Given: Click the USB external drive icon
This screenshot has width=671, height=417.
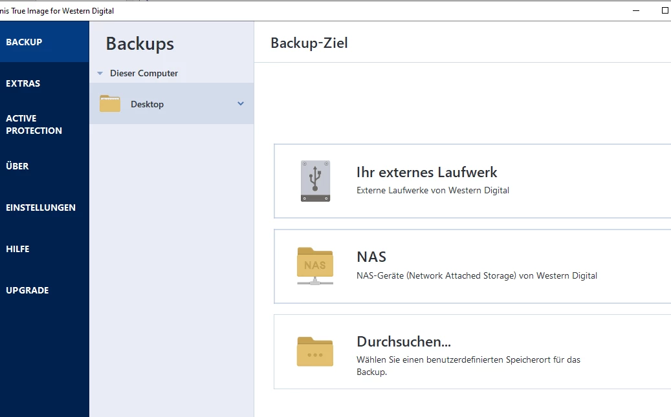Looking at the screenshot, I should 315,181.
